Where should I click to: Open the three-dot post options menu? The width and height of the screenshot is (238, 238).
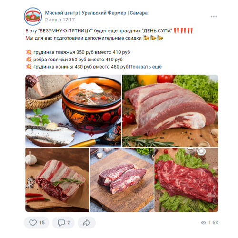(214, 17)
